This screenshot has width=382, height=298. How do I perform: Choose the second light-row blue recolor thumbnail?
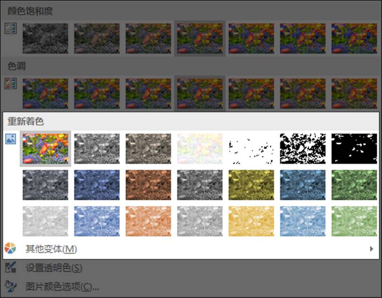(x=97, y=221)
